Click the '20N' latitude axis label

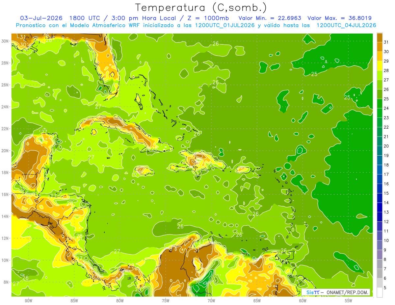[5, 151]
